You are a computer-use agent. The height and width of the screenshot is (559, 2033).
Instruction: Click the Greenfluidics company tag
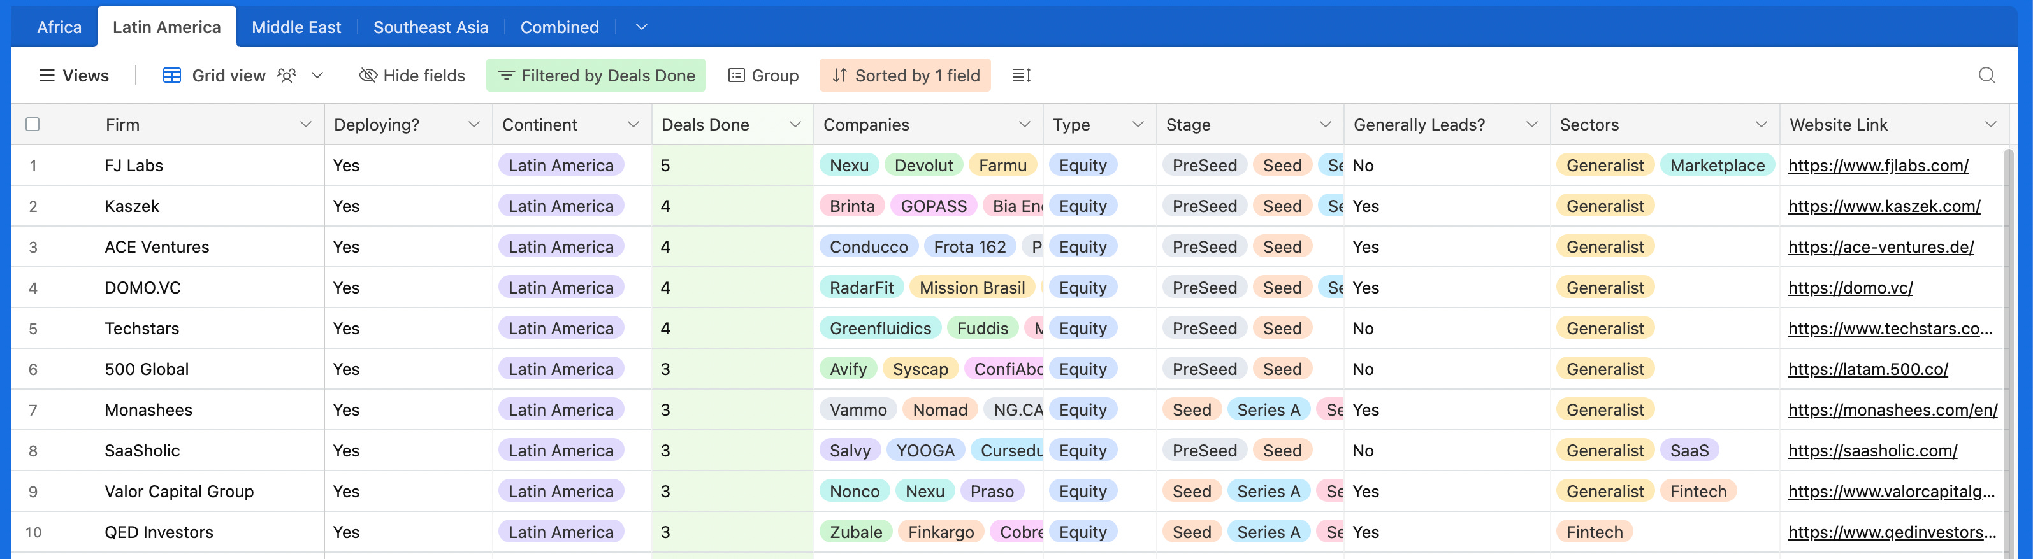[880, 329]
